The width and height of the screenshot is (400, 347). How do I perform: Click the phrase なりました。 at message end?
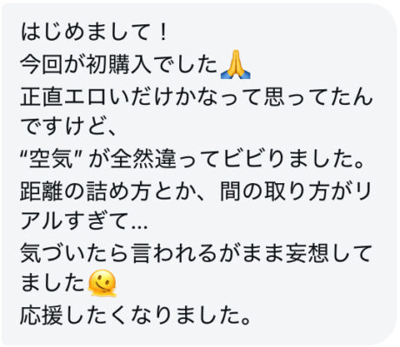(190, 315)
